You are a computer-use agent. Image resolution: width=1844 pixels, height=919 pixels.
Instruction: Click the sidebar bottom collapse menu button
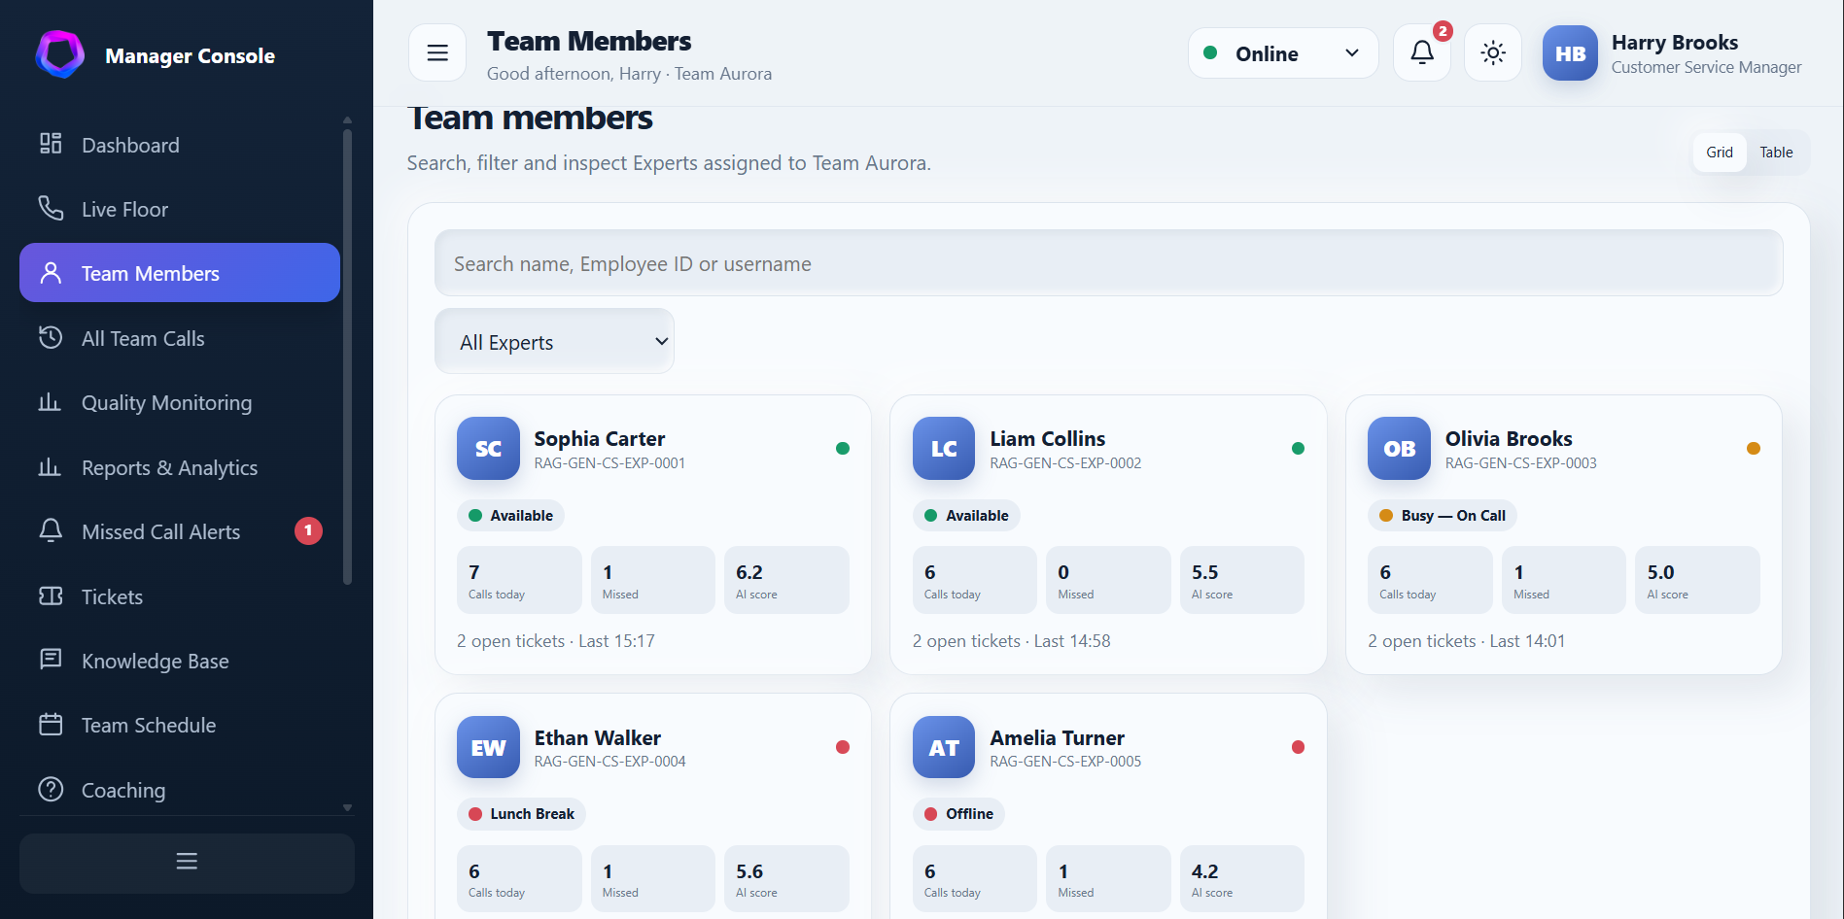tap(187, 862)
